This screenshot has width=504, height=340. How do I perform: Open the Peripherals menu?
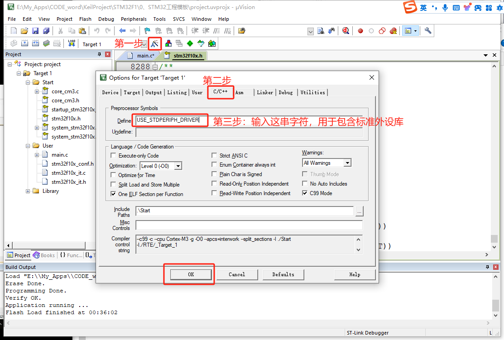(134, 19)
